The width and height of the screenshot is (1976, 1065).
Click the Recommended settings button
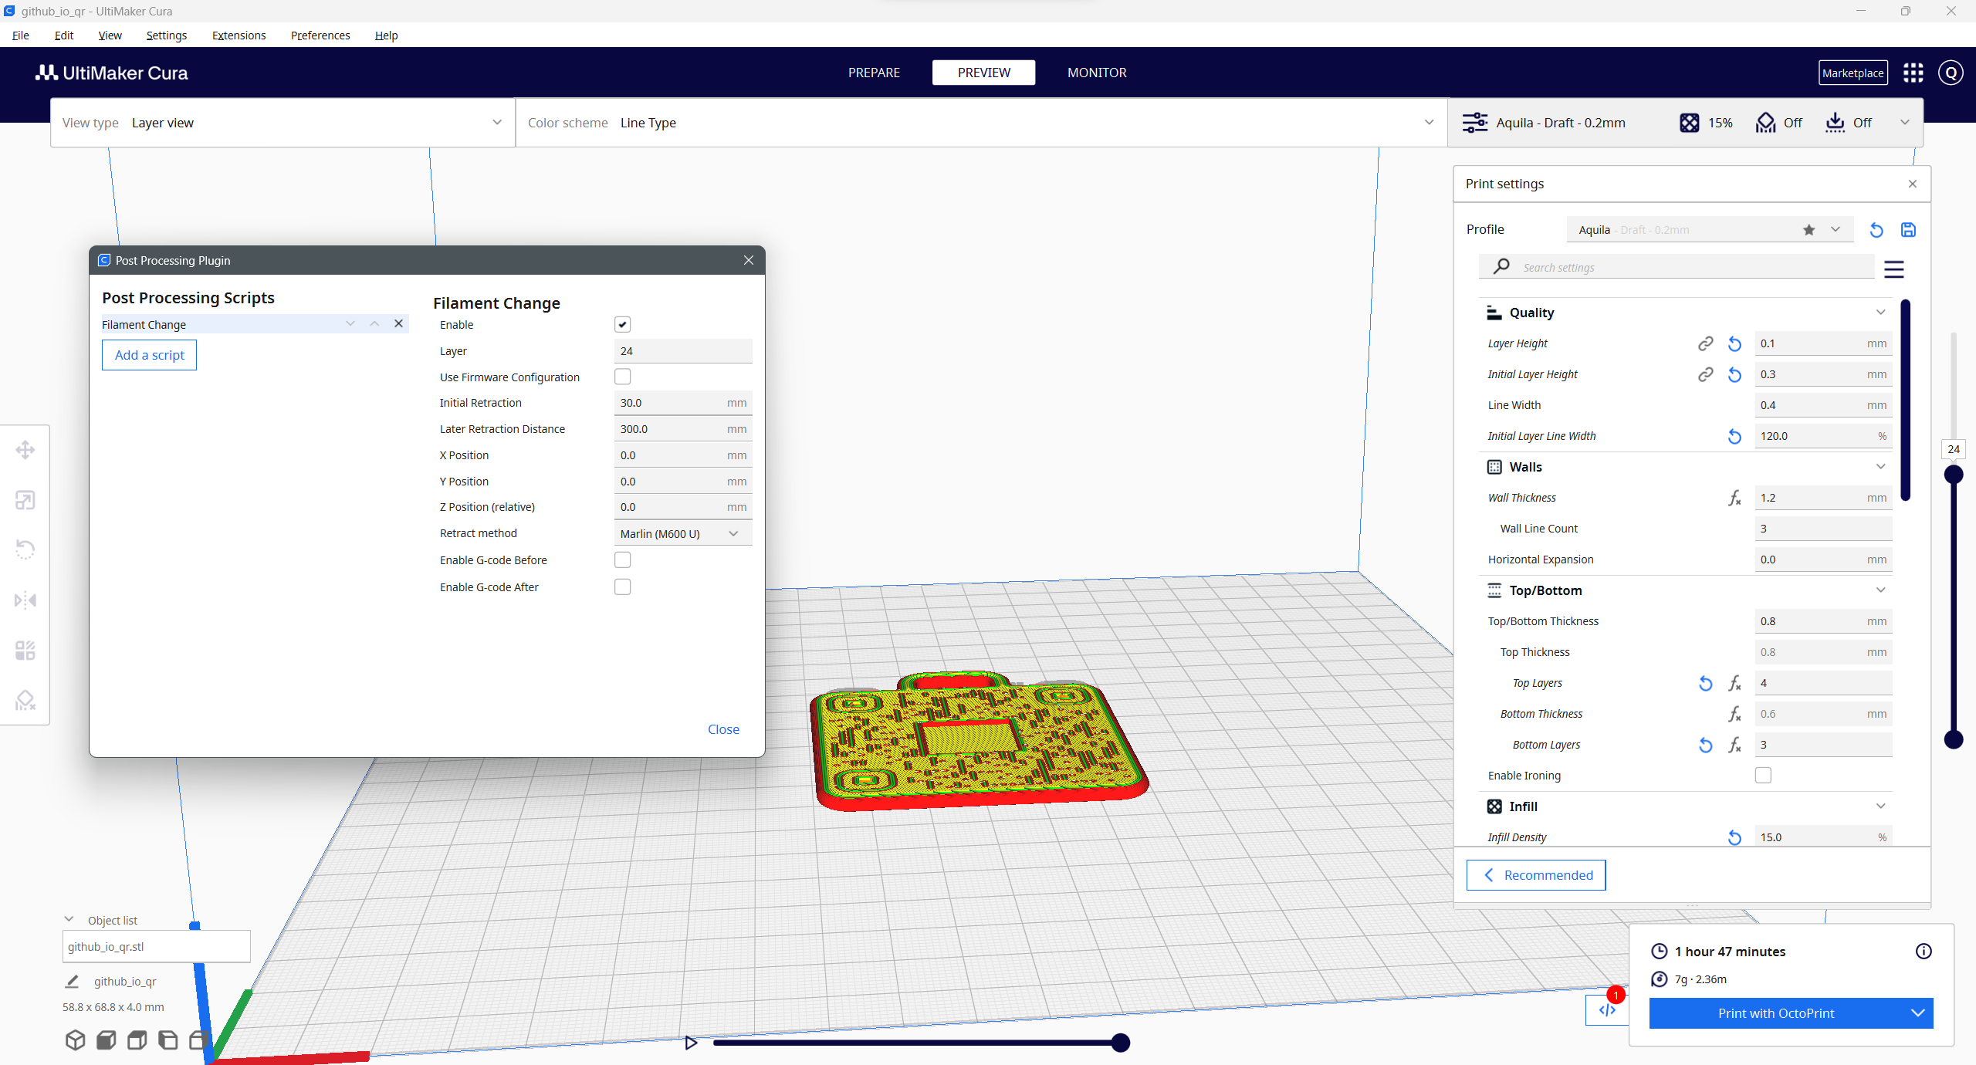click(1536, 875)
